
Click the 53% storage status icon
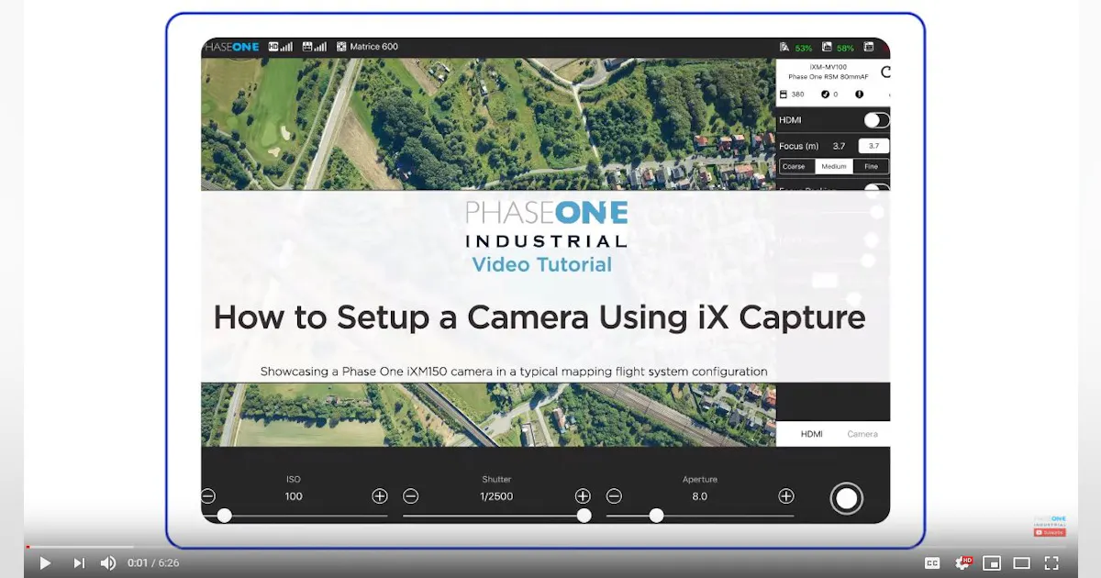click(784, 48)
